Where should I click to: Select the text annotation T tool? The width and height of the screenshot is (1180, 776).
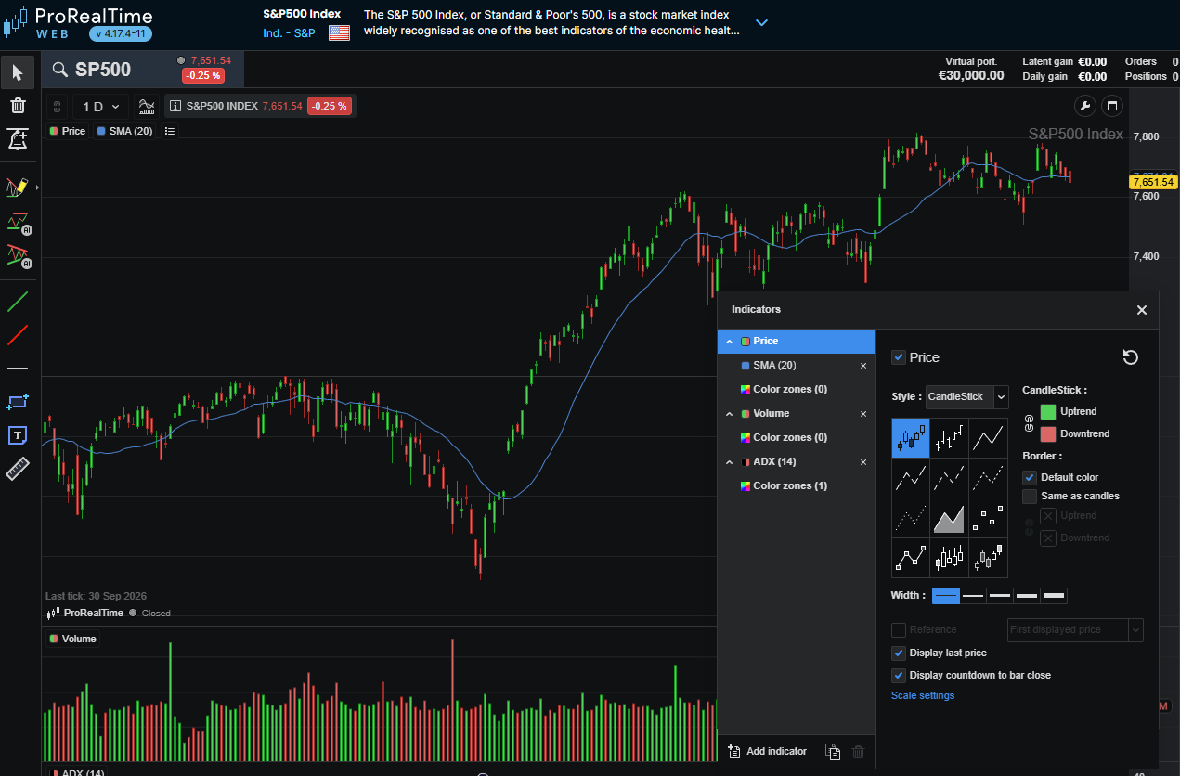click(18, 435)
